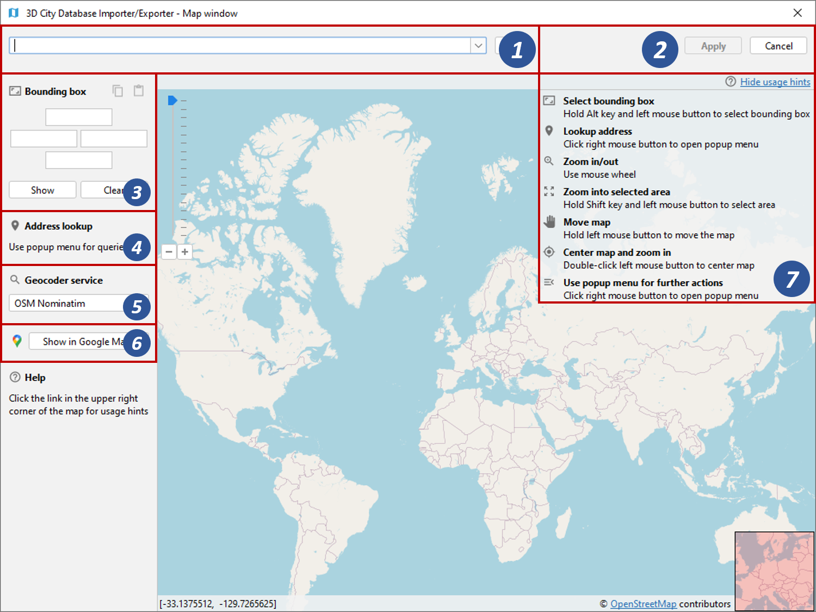Click the 'Select bounding box' hint title
The height and width of the screenshot is (612, 816).
(x=609, y=101)
